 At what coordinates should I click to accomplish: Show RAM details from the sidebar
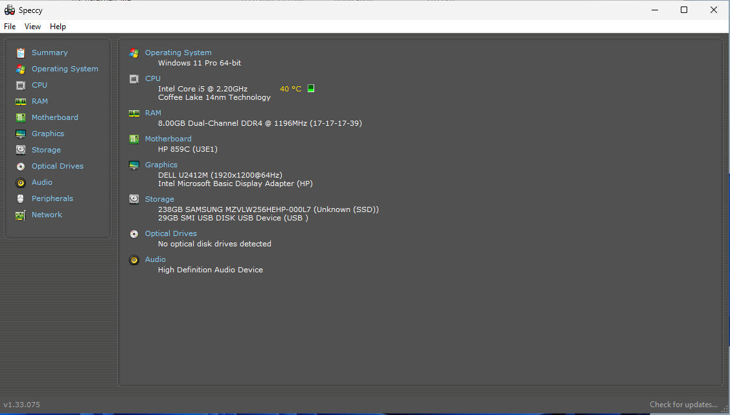click(x=40, y=101)
